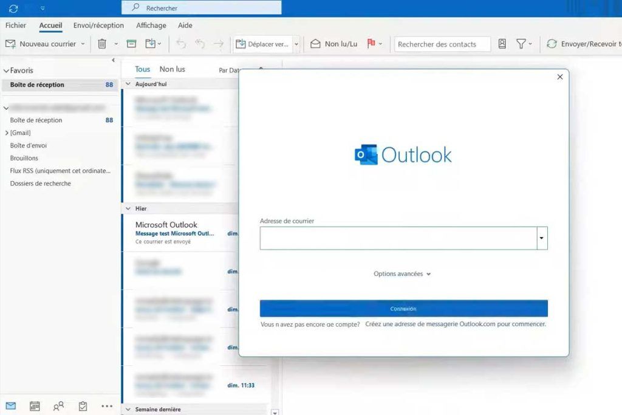Screen dimensions: 622x415
Task: Click the forward arrow icon
Action: (x=219, y=44)
